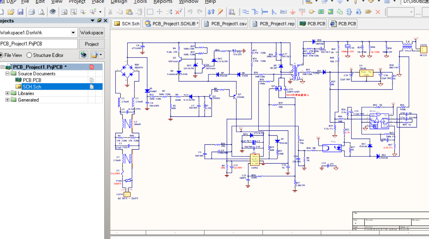Print the schematic with printer icon
Screen dimensions: 429x239
tap(32, 12)
